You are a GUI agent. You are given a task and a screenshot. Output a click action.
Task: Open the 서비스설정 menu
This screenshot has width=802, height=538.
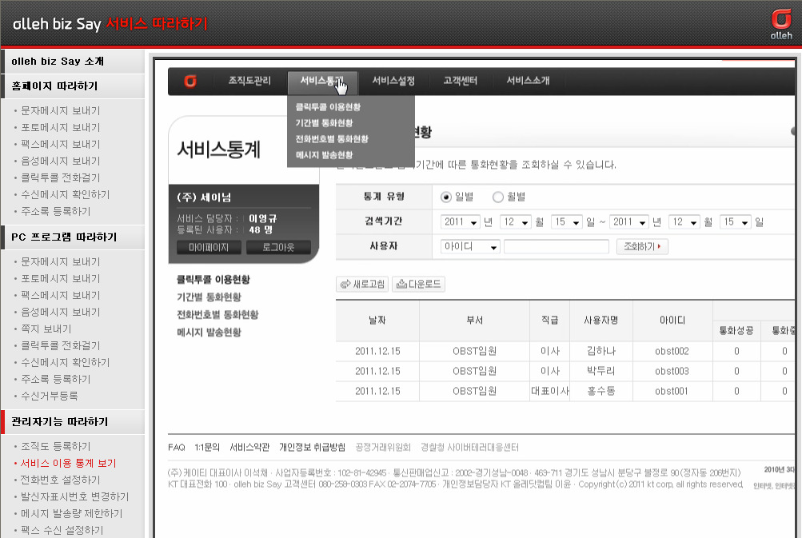pos(393,81)
